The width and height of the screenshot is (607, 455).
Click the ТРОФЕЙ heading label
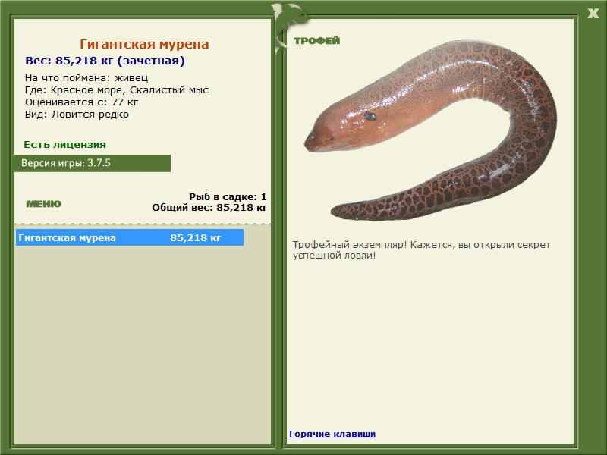316,41
